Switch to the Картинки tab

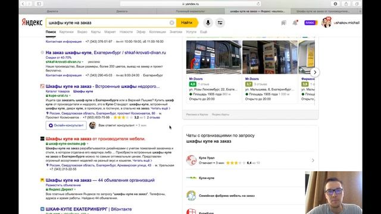66,32
